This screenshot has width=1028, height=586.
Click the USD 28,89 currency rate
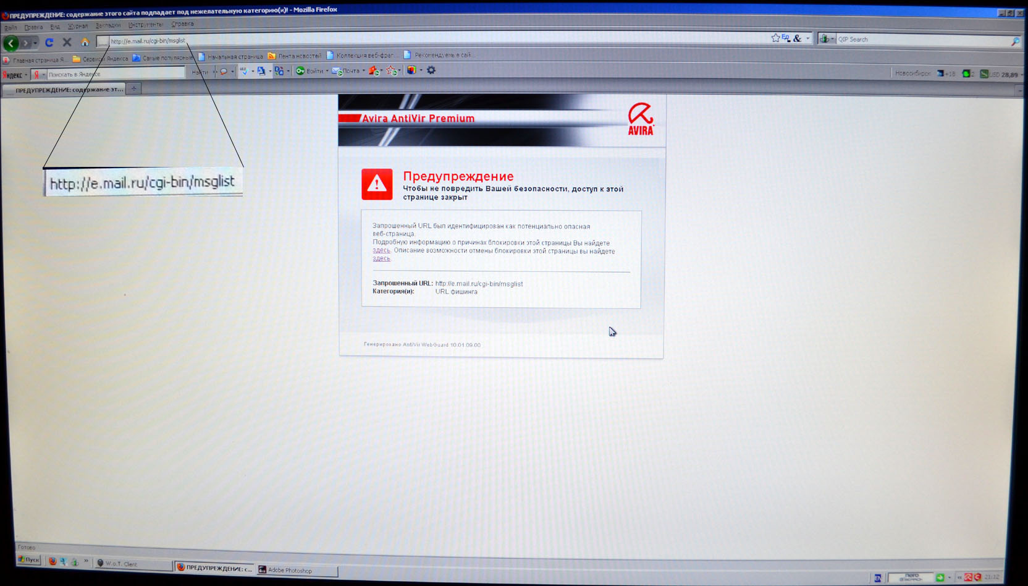999,75
